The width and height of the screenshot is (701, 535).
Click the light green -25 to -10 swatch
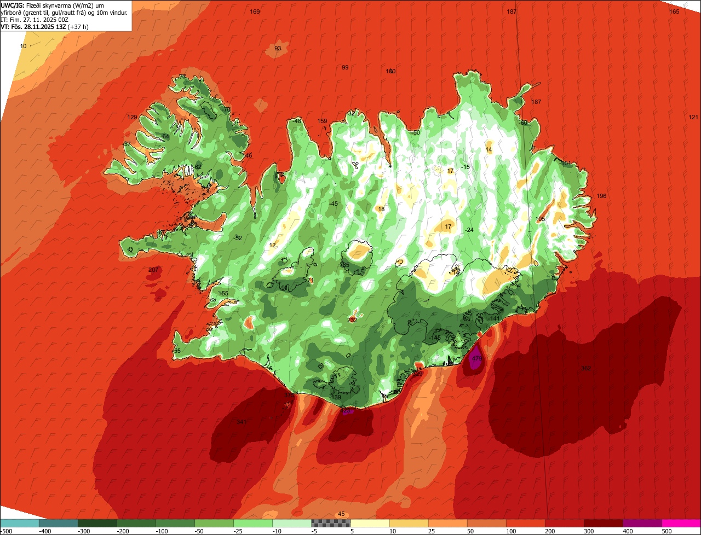click(x=253, y=523)
